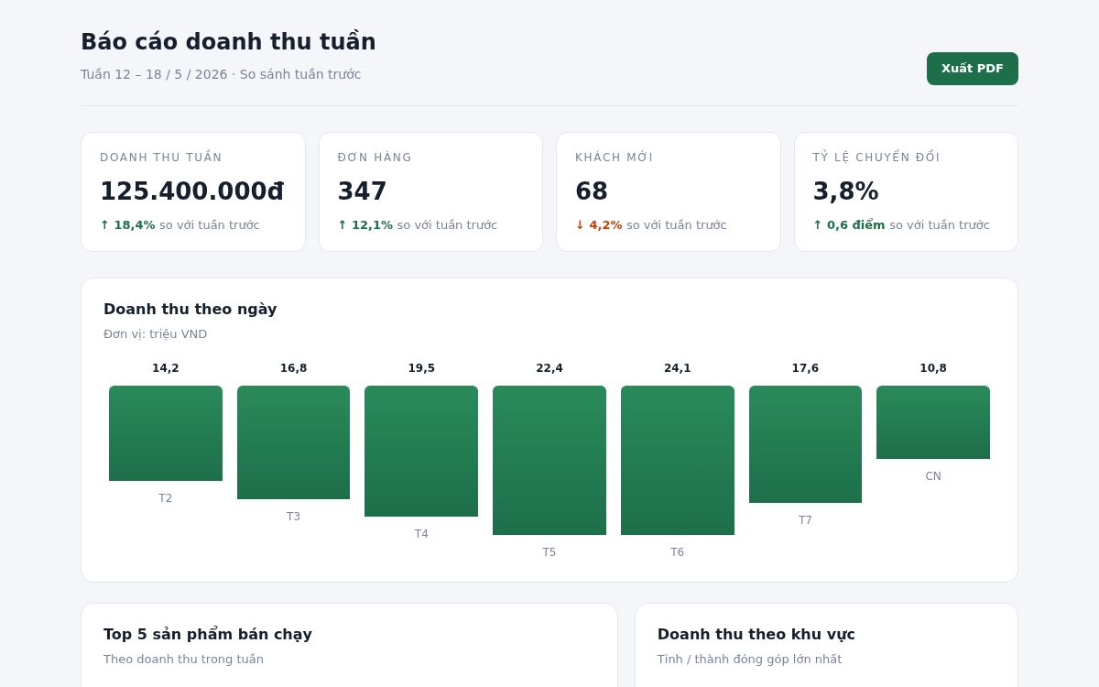This screenshot has width=1099, height=687.
Task: Click the 0,6 điểm increase indicator
Action: 849,225
